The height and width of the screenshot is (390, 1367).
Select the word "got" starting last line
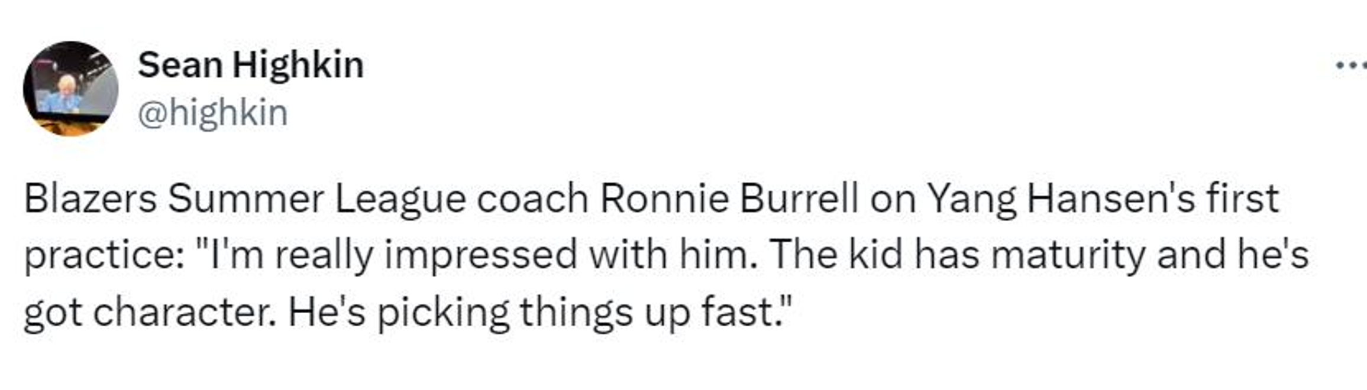53,313
